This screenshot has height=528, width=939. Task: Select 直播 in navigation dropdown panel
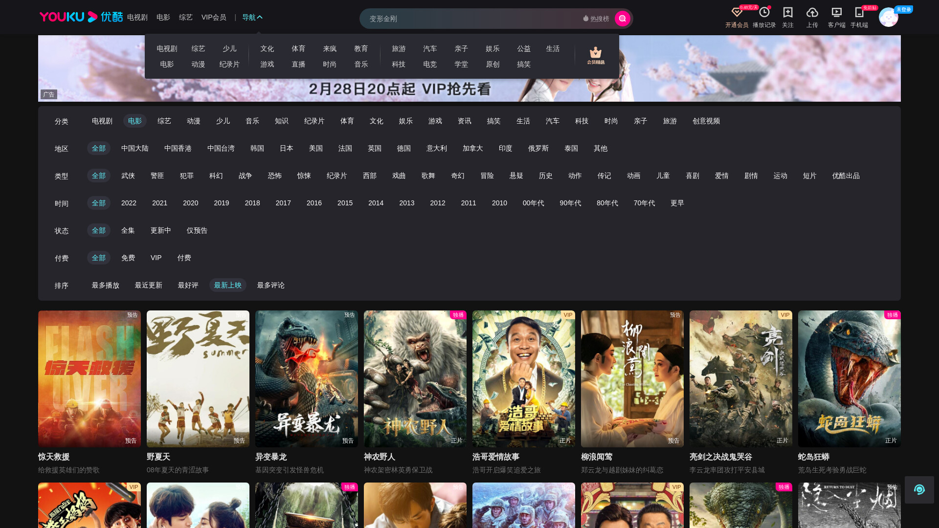[x=298, y=64]
